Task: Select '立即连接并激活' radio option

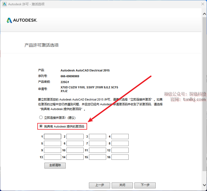Action: pos(41,117)
